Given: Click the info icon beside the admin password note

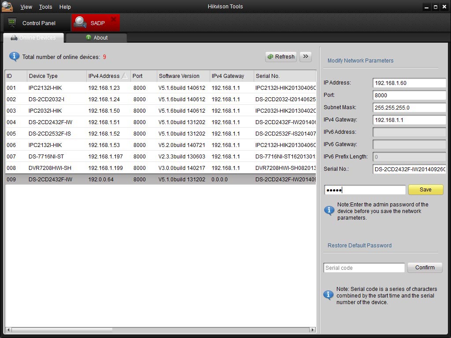Looking at the screenshot, I should point(329,211).
